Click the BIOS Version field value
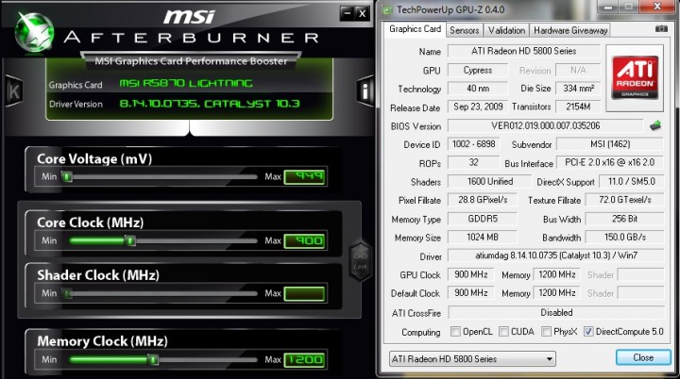The width and height of the screenshot is (680, 379). click(x=546, y=125)
